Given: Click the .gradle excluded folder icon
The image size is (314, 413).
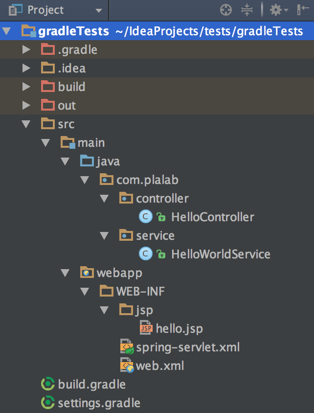Looking at the screenshot, I should pos(47,49).
